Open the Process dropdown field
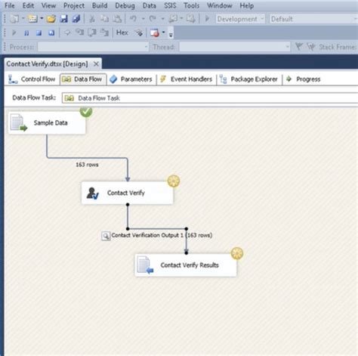Image resolution: width=358 pixels, height=356 pixels. point(93,47)
